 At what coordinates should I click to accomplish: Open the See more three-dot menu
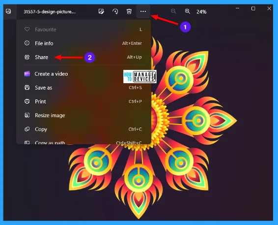coord(143,11)
